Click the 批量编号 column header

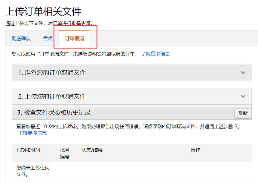click(x=65, y=153)
